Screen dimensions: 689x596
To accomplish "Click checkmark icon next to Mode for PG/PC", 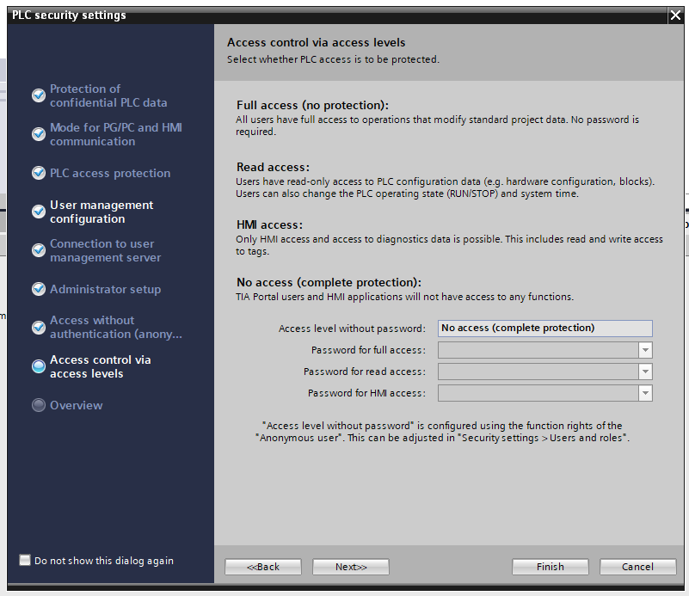I will pyautogui.click(x=39, y=134).
